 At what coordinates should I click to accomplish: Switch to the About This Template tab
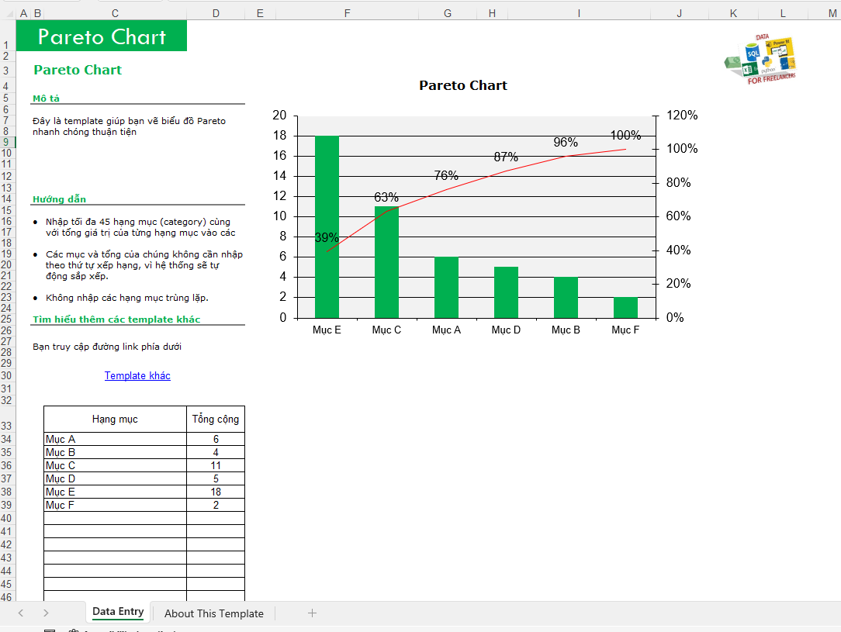pos(214,613)
